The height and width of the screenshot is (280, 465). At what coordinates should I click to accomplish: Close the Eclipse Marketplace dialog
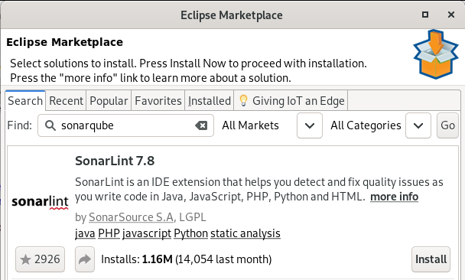tap(451, 15)
